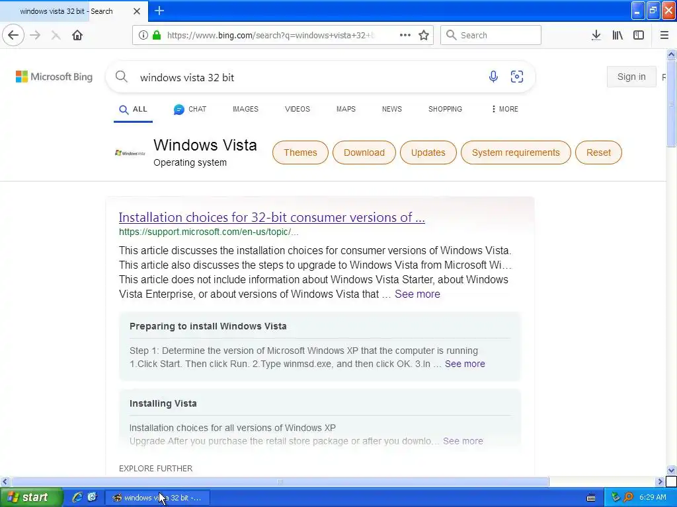Image resolution: width=677 pixels, height=507 pixels.
Task: Click the System requirements pill
Action: pos(516,152)
